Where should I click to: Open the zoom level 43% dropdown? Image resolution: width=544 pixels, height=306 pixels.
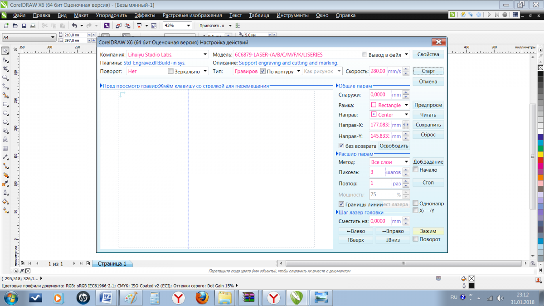pyautogui.click(x=189, y=25)
